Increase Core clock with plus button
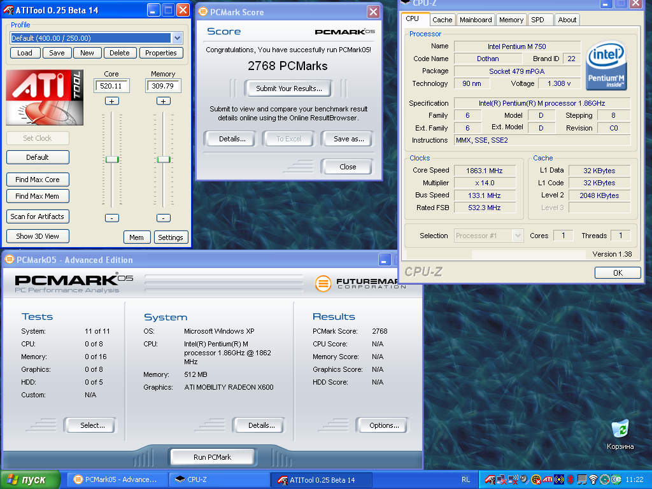Viewport: 652px width, 489px height. pos(112,101)
